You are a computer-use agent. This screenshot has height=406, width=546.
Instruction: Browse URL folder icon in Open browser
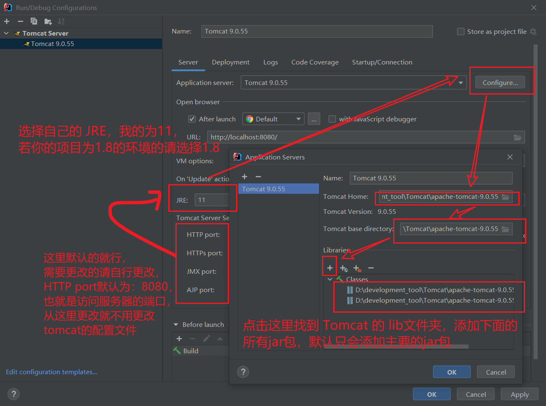tap(518, 137)
